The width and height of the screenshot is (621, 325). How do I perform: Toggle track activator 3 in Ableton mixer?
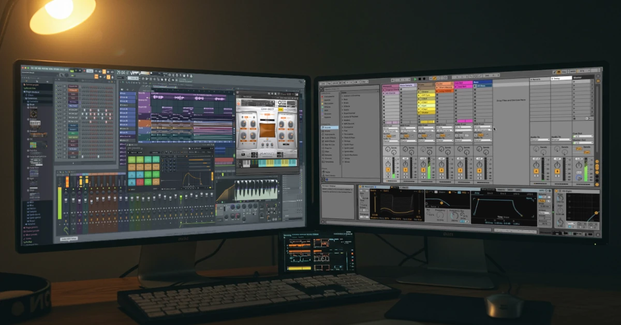423,170
